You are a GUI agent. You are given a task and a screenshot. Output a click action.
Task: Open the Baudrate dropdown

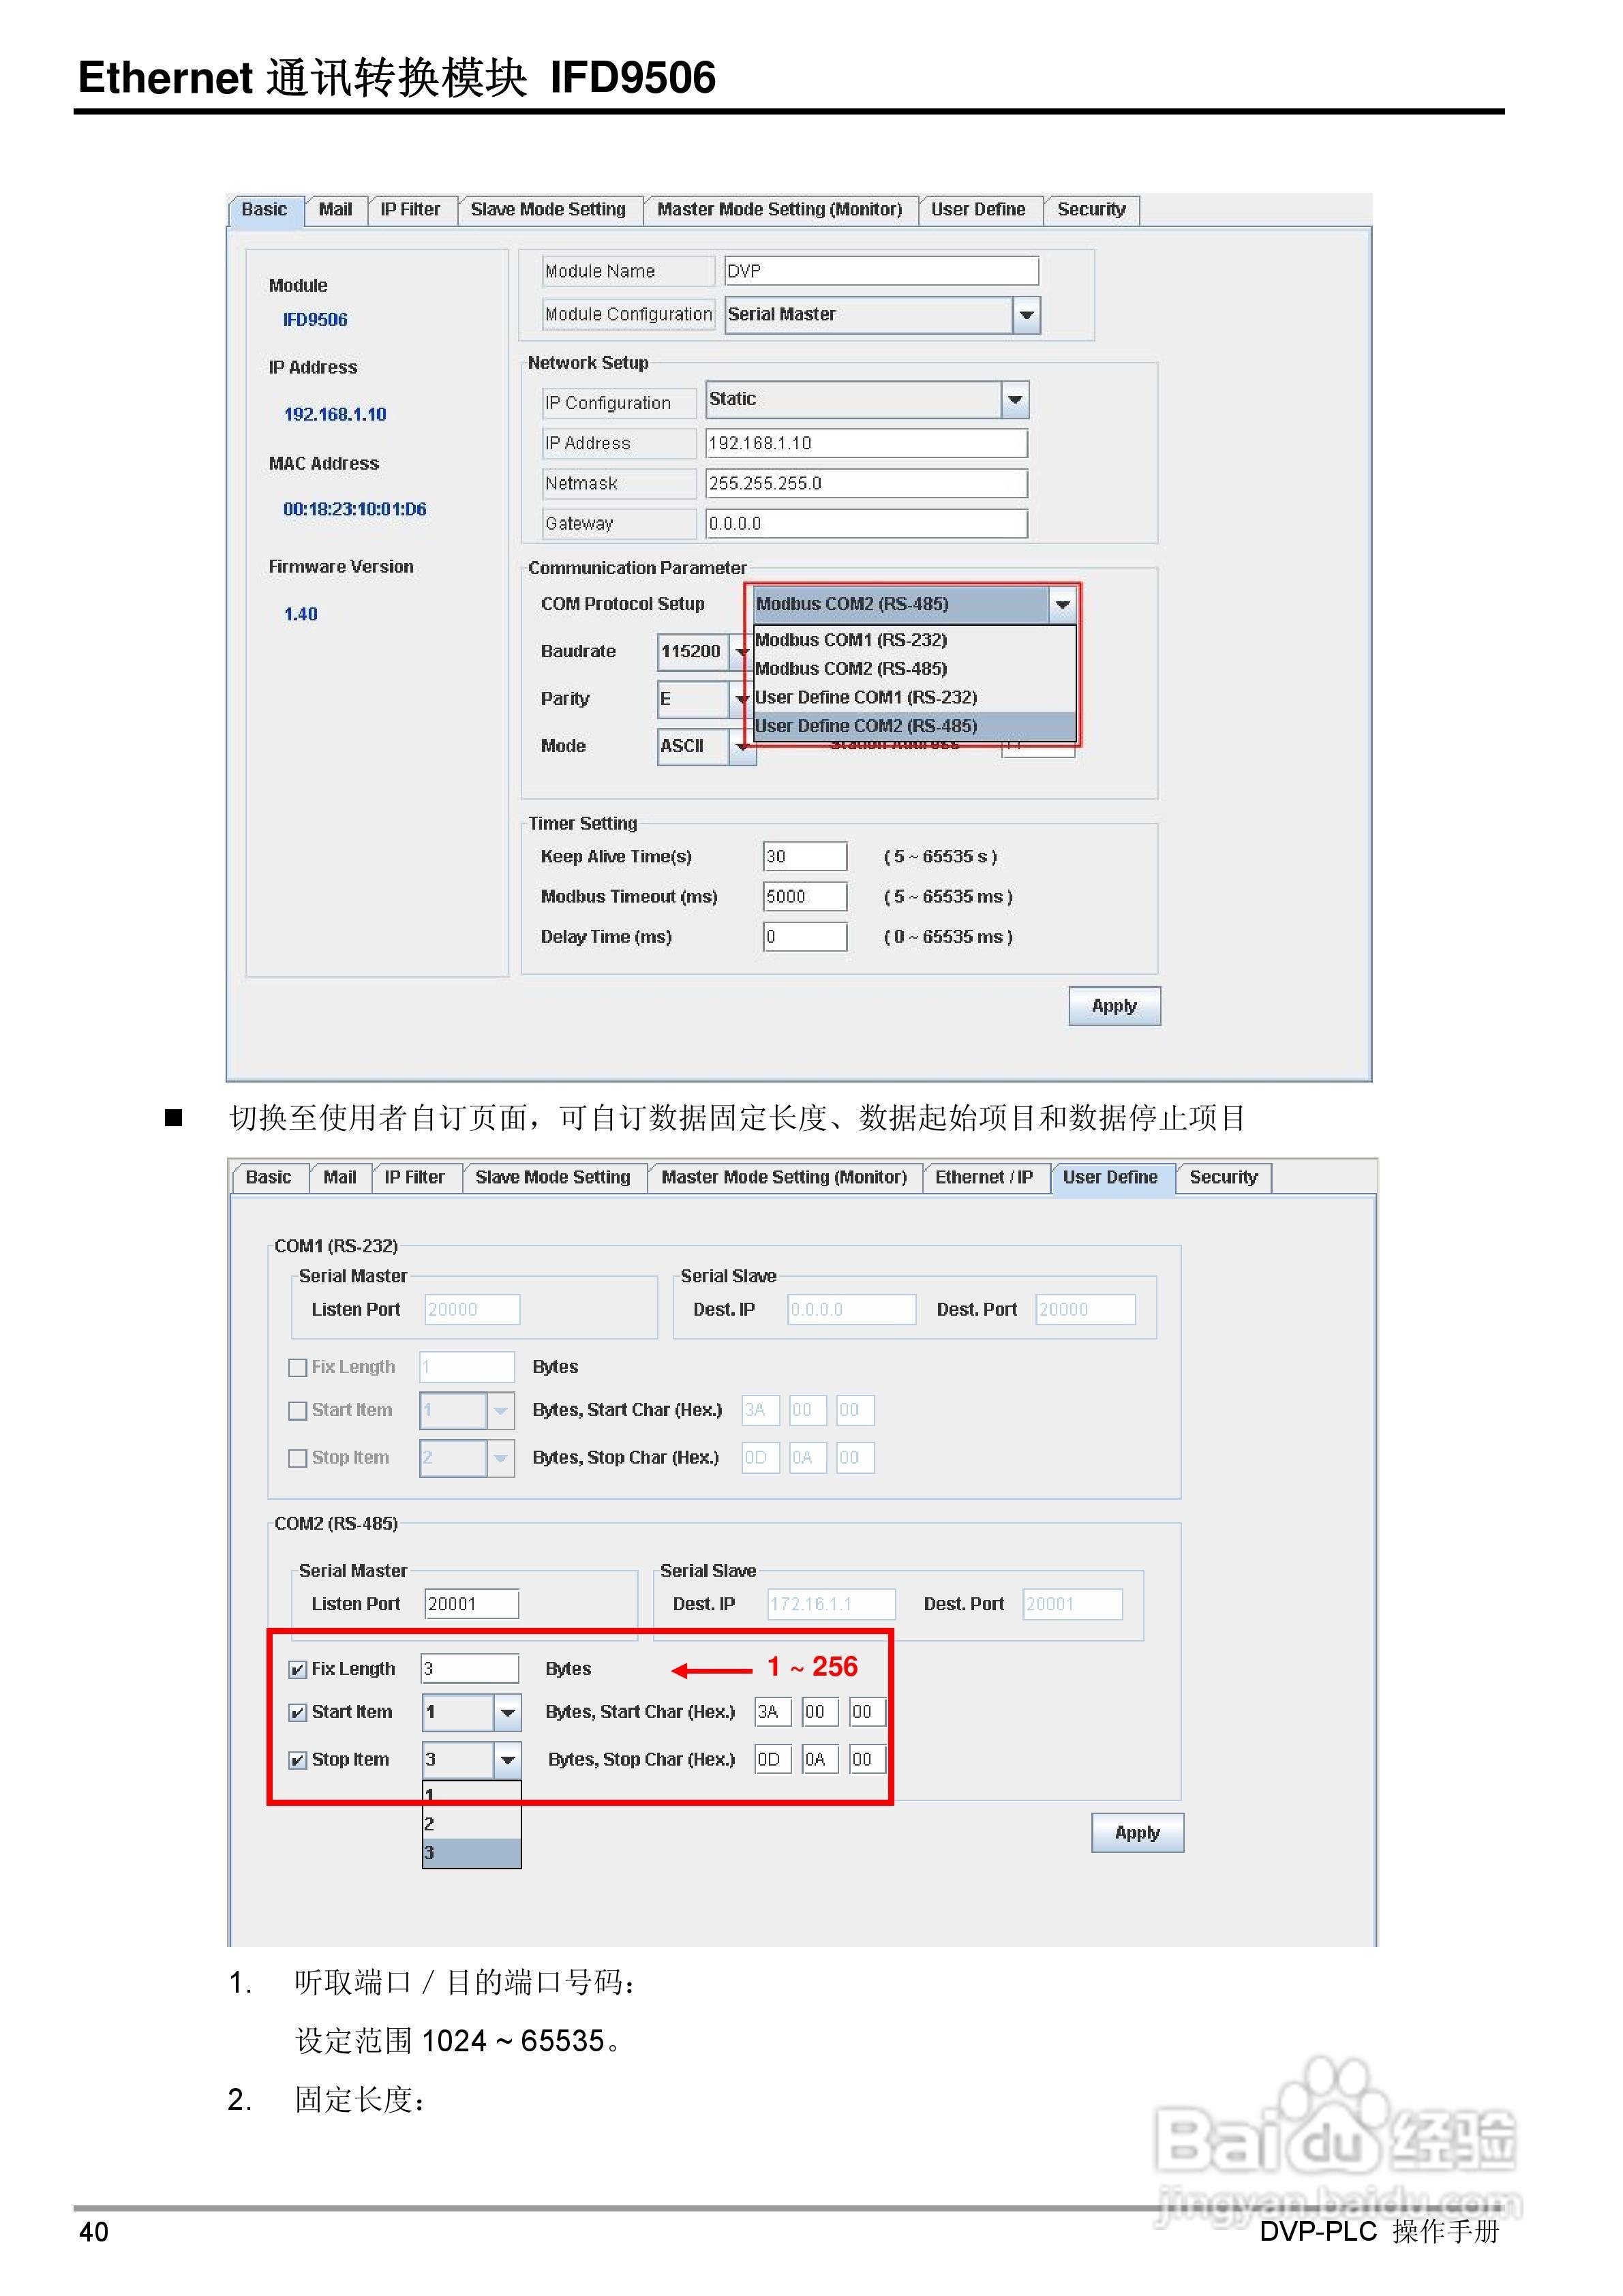[744, 651]
